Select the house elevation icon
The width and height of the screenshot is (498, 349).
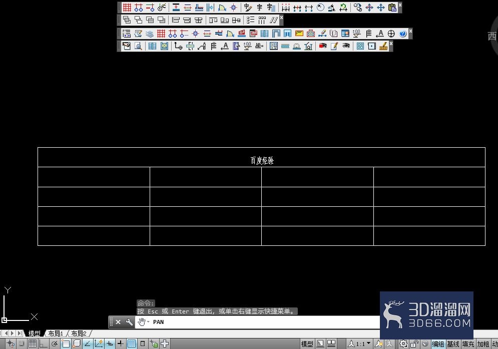coord(308,46)
